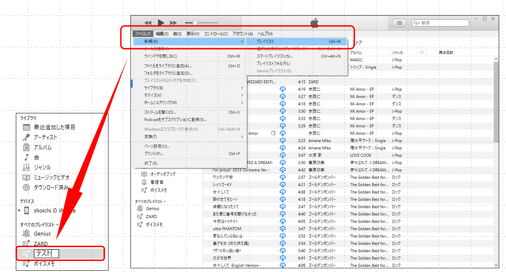
Task: Open the デバイス(V) submenu
Action: pyautogui.click(x=190, y=95)
